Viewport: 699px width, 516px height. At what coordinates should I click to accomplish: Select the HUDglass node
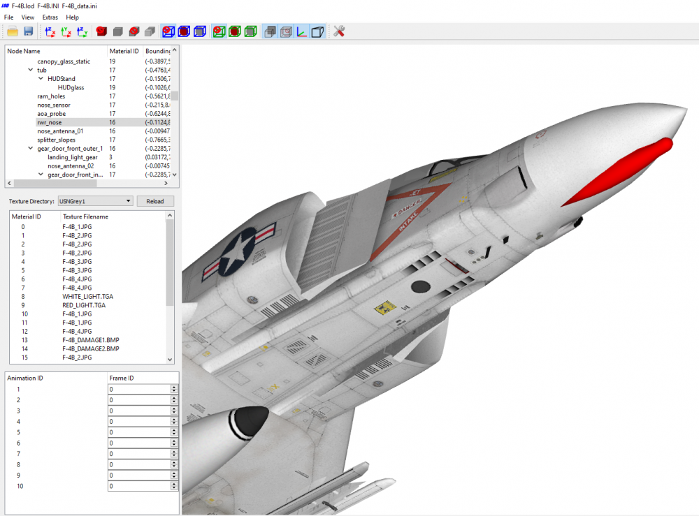71,88
